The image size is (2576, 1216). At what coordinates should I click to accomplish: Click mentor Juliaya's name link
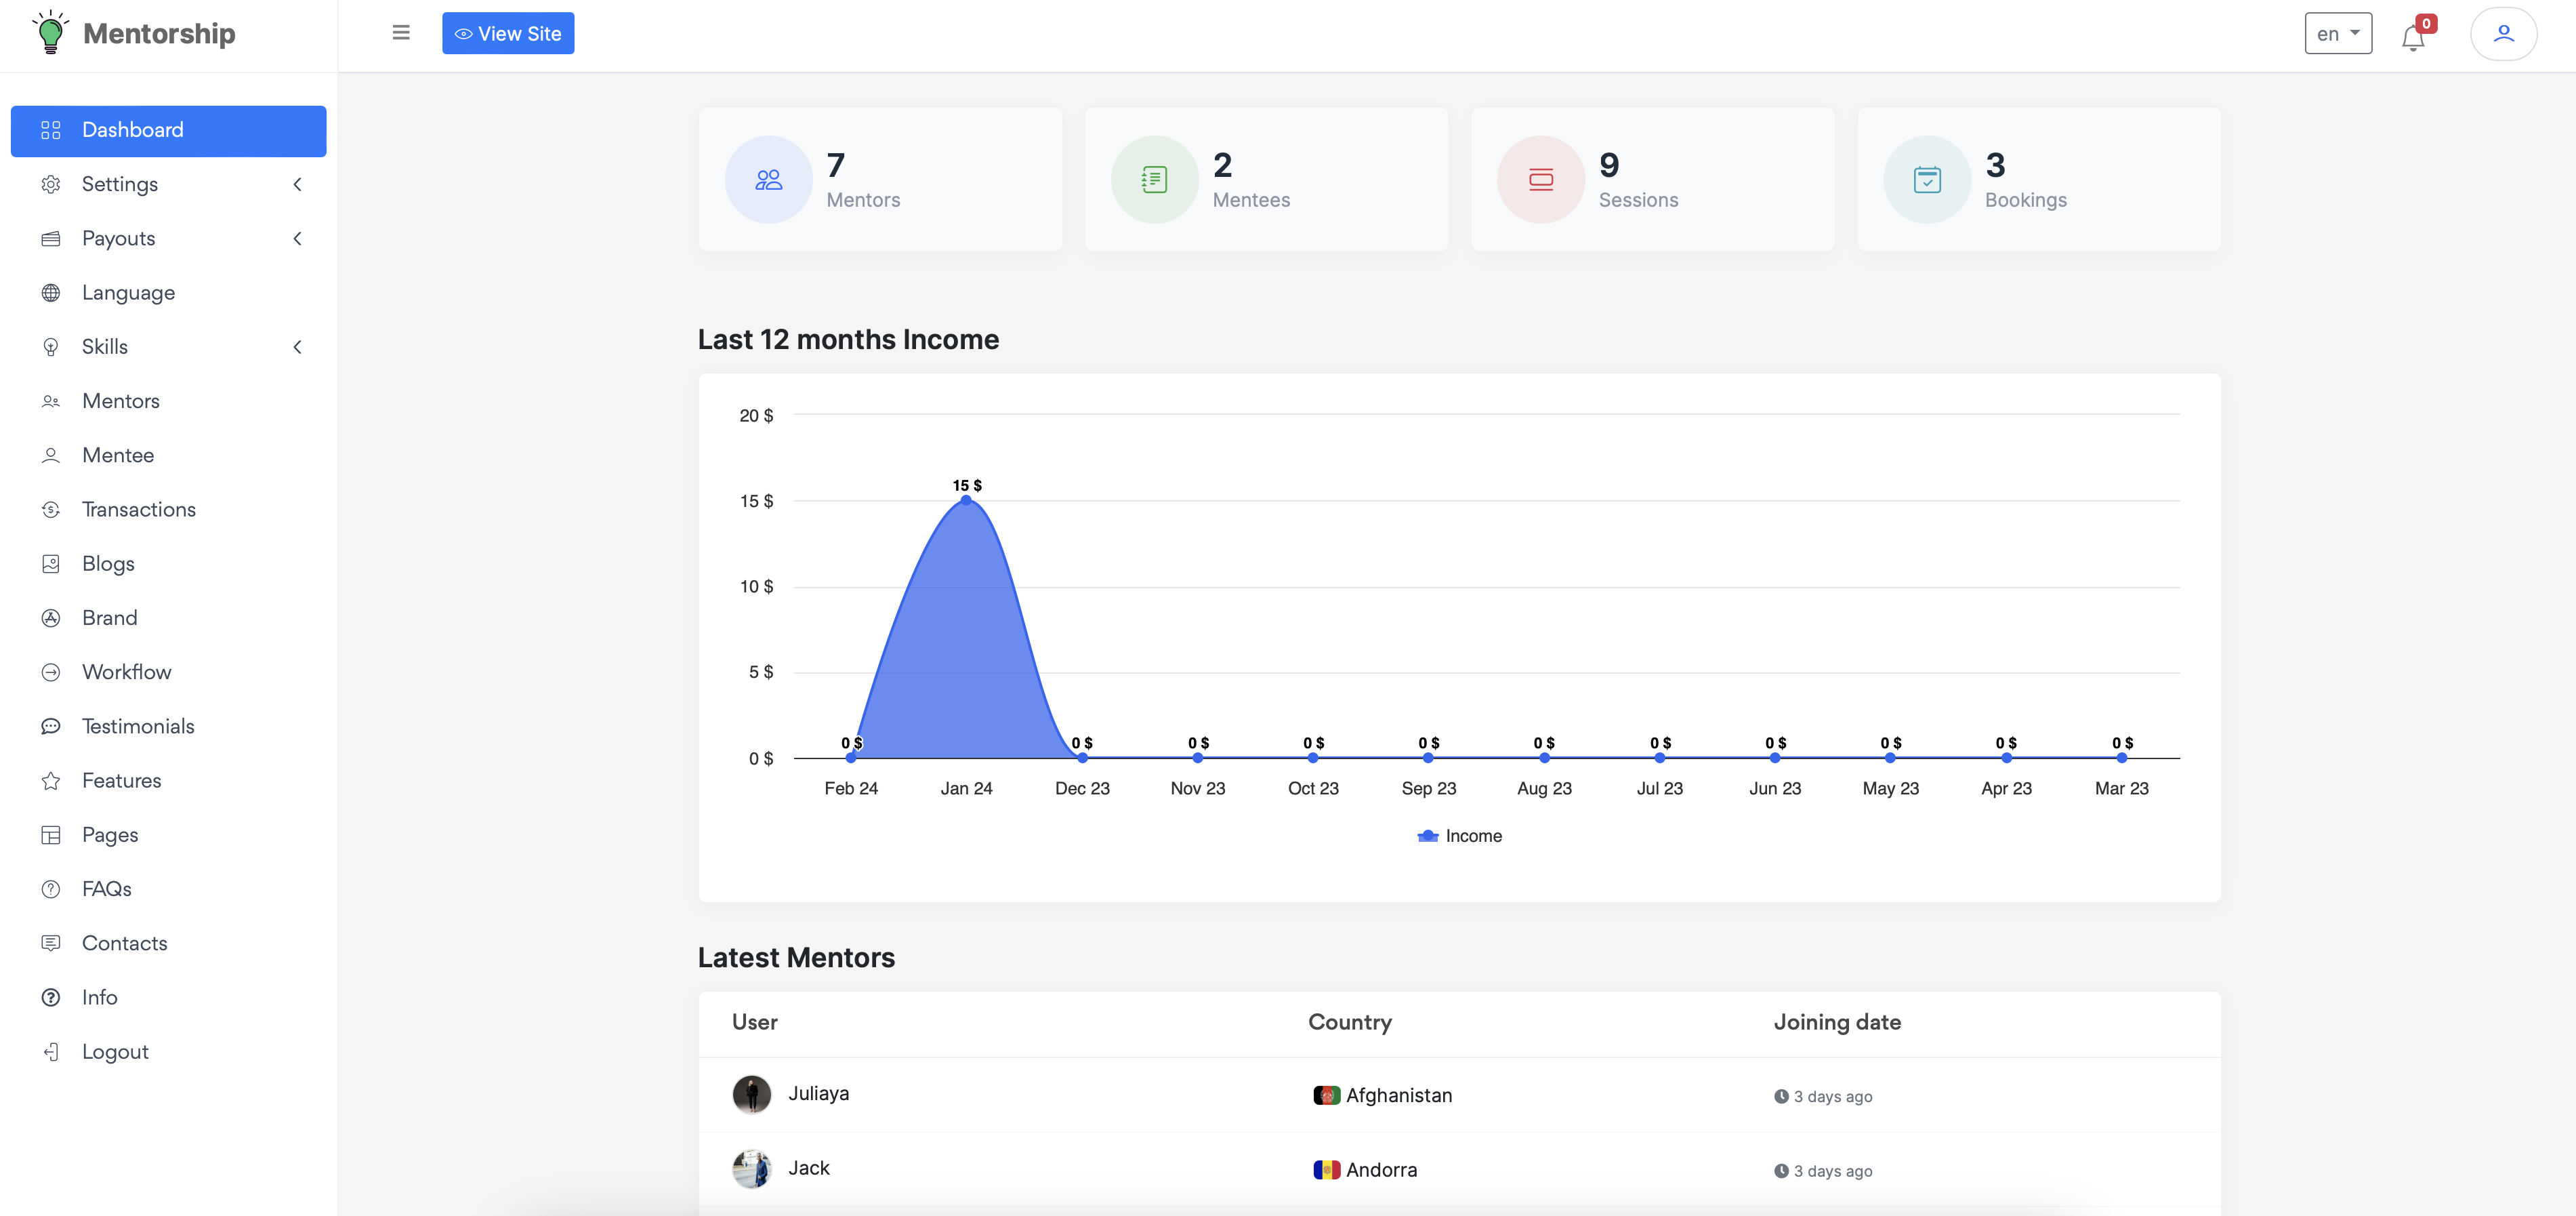tap(818, 1093)
